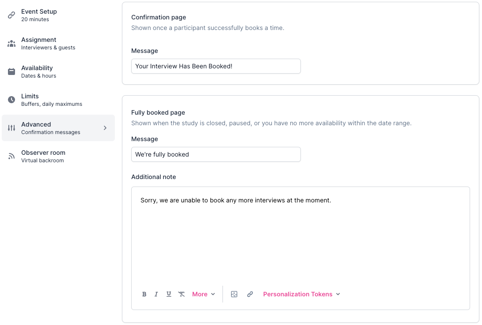The image size is (482, 325).
Task: Click the chevron on the Advanced item
Action: coord(105,128)
